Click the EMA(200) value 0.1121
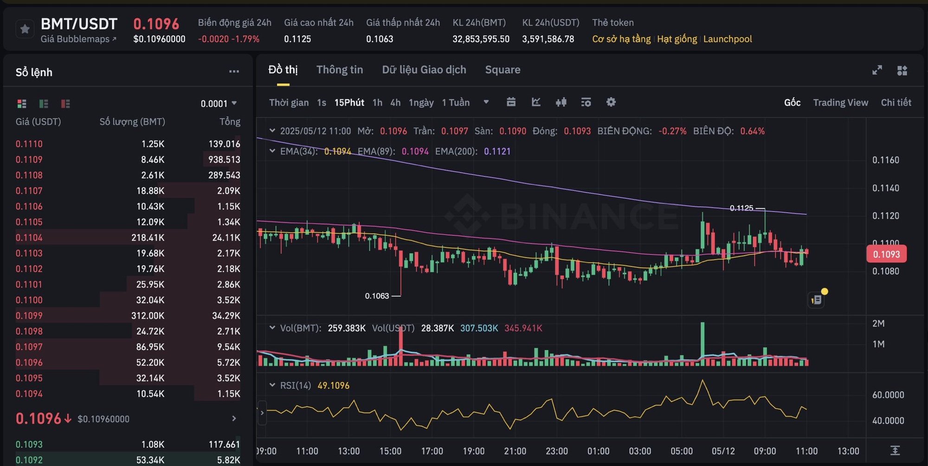The image size is (928, 466). pyautogui.click(x=497, y=151)
